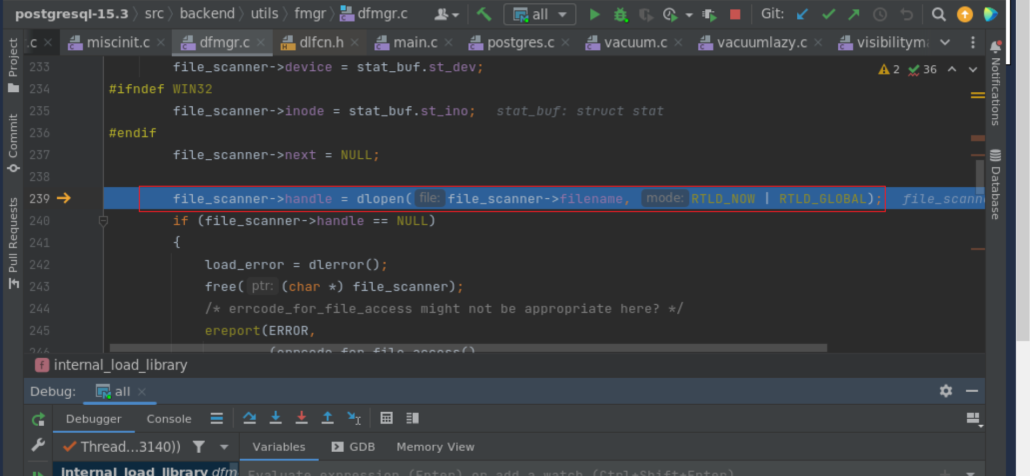
Task: Open the Thread...3140) selector dropdown
Action: click(224, 447)
